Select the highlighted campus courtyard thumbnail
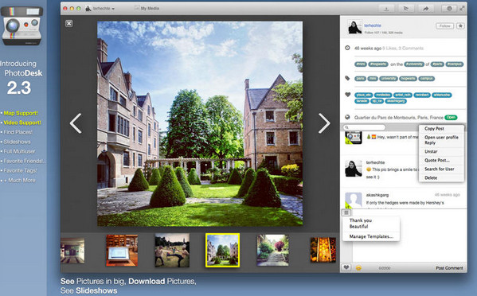The width and height of the screenshot is (477, 296). point(222,250)
